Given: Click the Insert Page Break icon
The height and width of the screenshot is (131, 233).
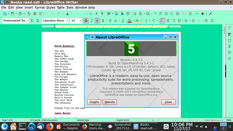Looking at the screenshot, I should click(x=135, y=14).
